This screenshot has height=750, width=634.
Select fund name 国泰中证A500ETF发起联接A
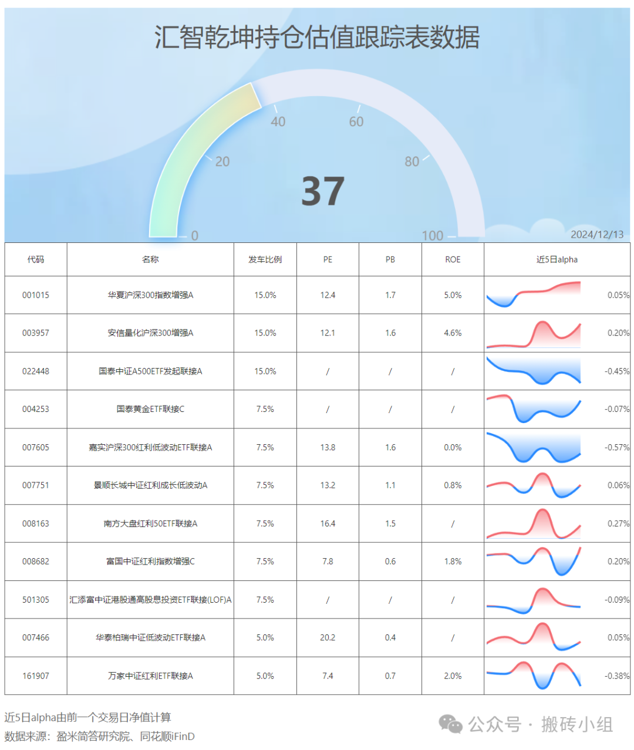(x=150, y=371)
